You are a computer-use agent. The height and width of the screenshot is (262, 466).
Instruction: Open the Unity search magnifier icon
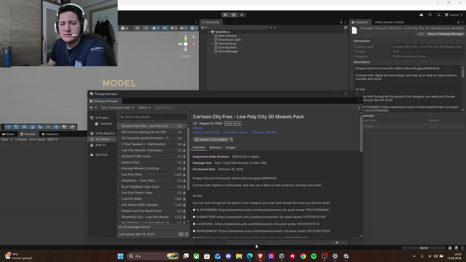[439, 15]
